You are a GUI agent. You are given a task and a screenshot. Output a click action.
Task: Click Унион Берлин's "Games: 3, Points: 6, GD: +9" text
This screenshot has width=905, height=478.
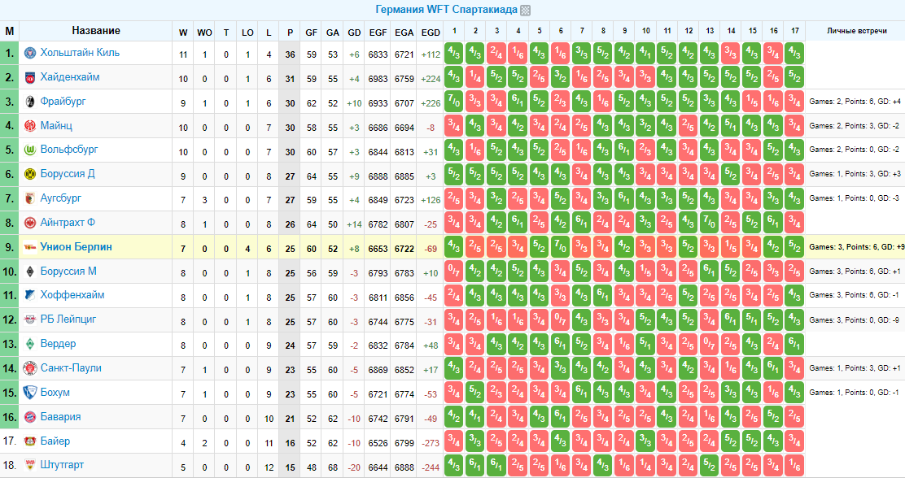856,247
